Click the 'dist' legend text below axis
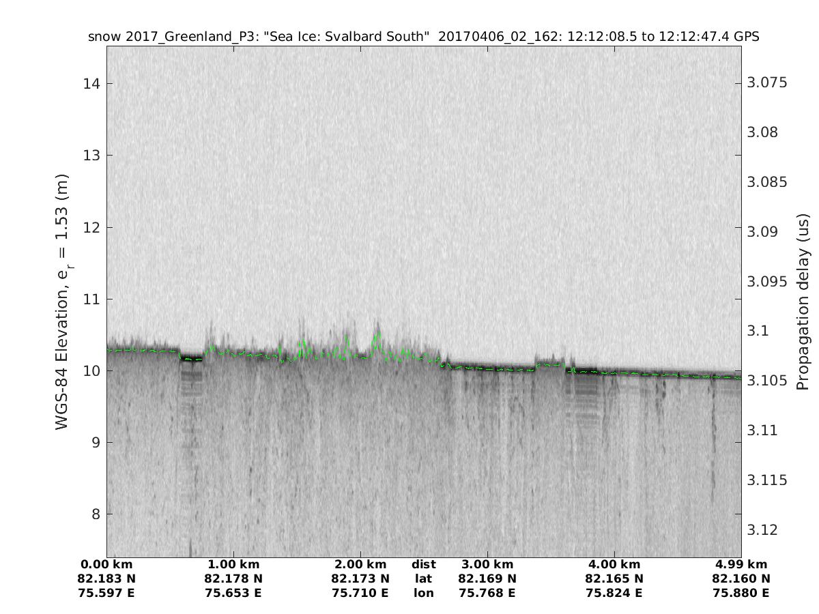This screenshot has width=819, height=614. pyautogui.click(x=424, y=564)
